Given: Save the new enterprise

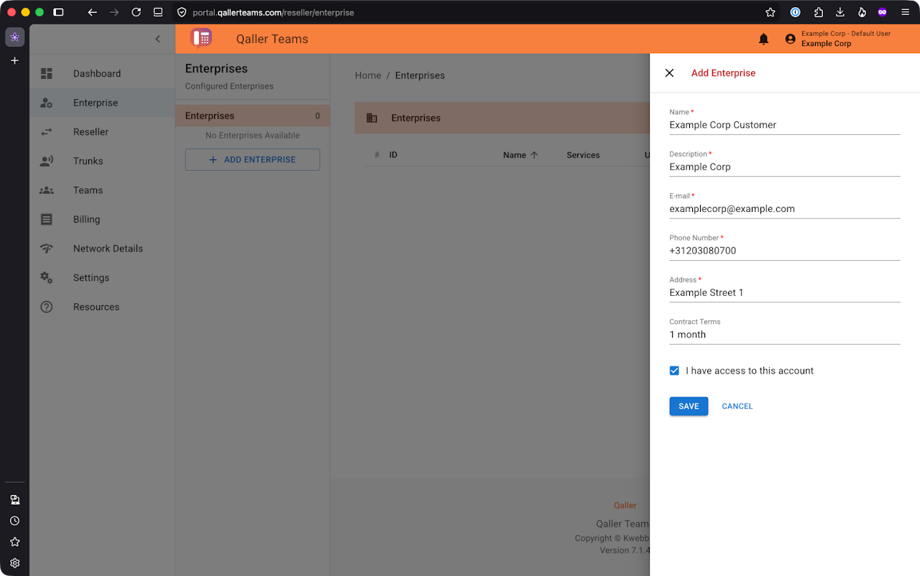Looking at the screenshot, I should (x=689, y=407).
